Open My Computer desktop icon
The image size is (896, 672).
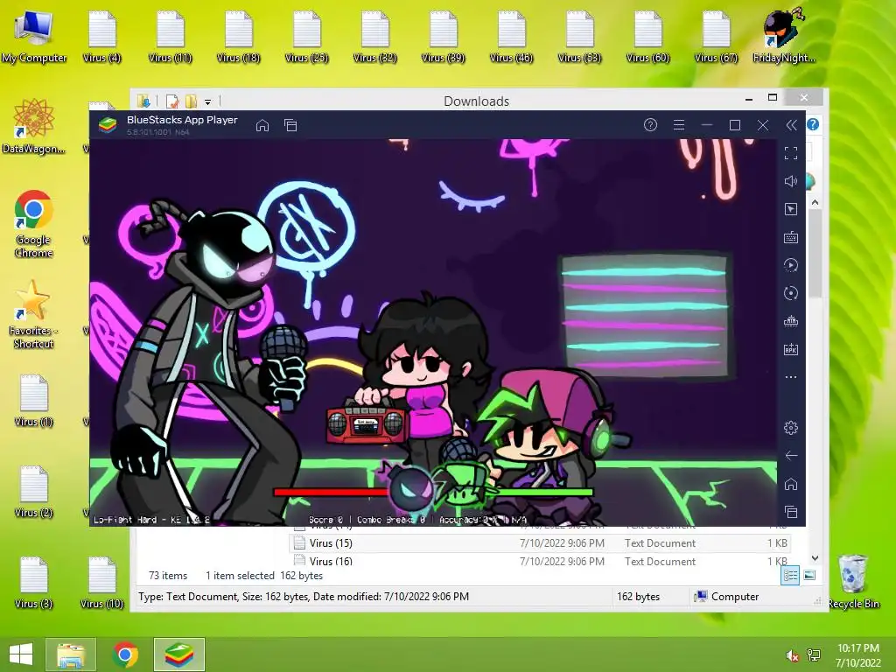pos(34,35)
